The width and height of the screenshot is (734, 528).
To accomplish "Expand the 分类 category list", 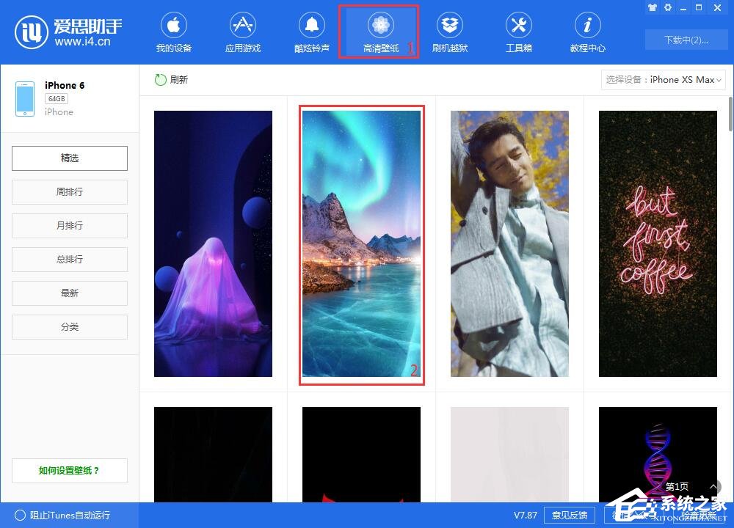I will [x=69, y=326].
